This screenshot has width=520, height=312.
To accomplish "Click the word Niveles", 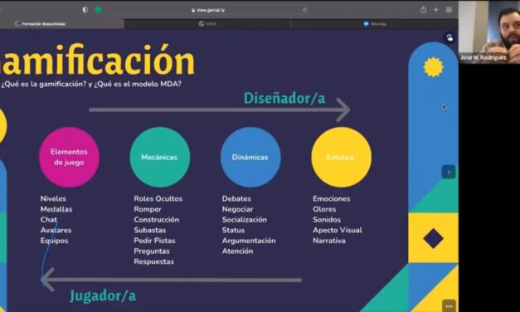I will click(x=53, y=198).
